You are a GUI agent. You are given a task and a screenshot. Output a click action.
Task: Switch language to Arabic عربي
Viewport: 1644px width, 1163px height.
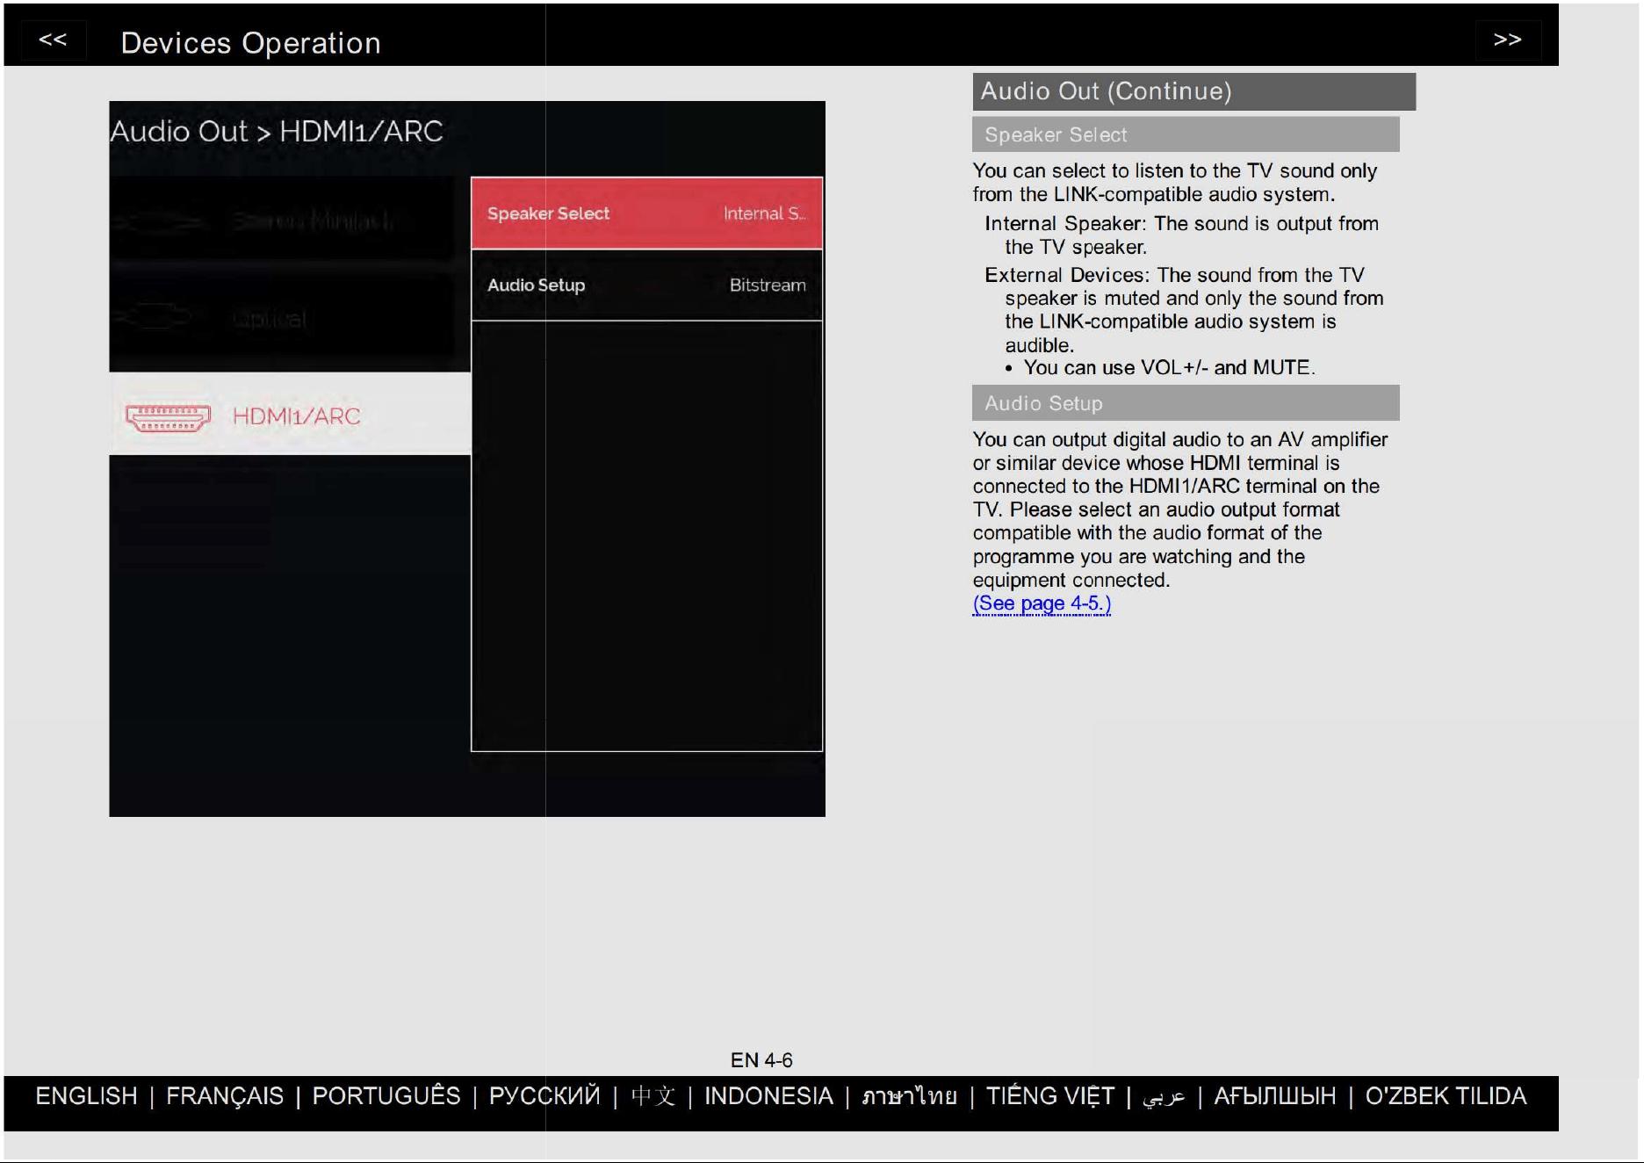coord(1164,1097)
